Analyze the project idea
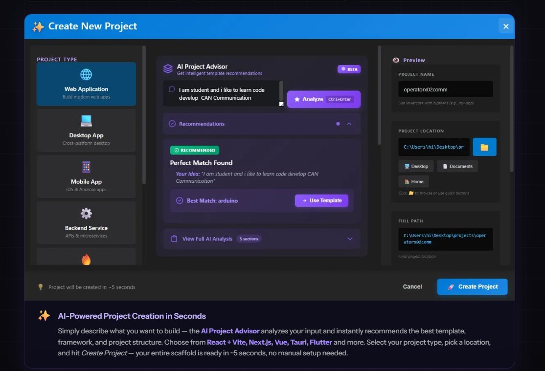This screenshot has width=545, height=371. click(323, 99)
